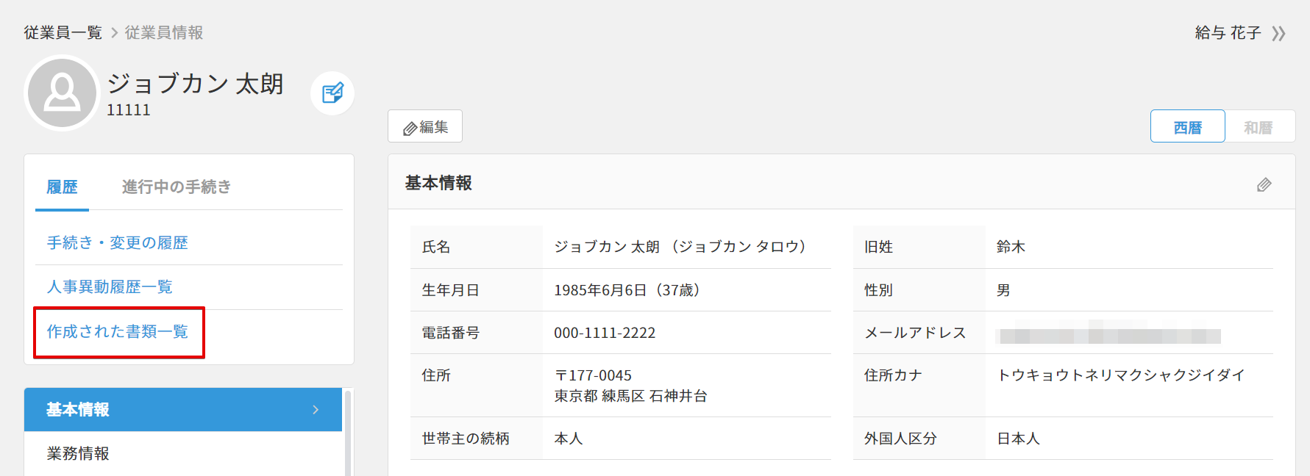Go back to 従業員一覧 breadcrumb
This screenshot has width=1310, height=476.
click(x=63, y=33)
